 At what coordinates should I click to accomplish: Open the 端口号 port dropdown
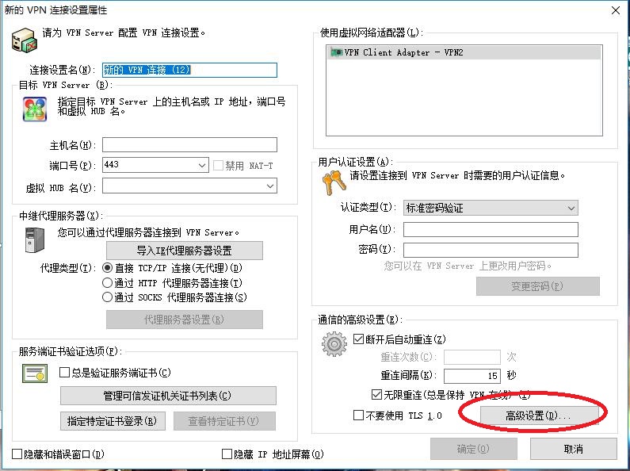click(x=202, y=165)
